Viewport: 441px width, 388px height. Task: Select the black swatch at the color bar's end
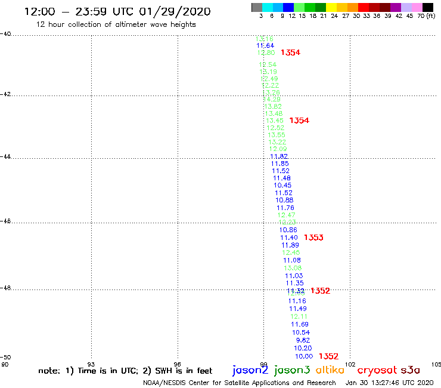pos(428,7)
